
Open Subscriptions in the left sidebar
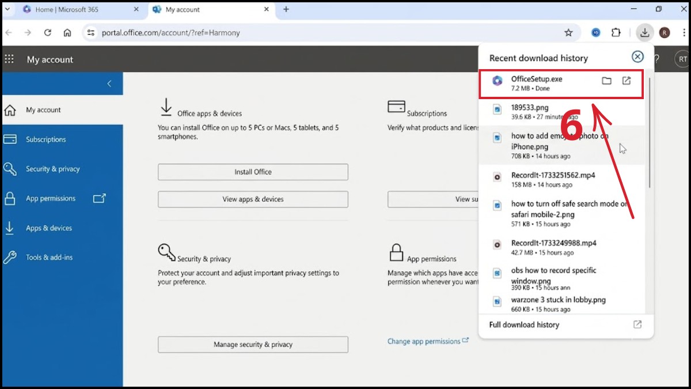[x=61, y=139]
